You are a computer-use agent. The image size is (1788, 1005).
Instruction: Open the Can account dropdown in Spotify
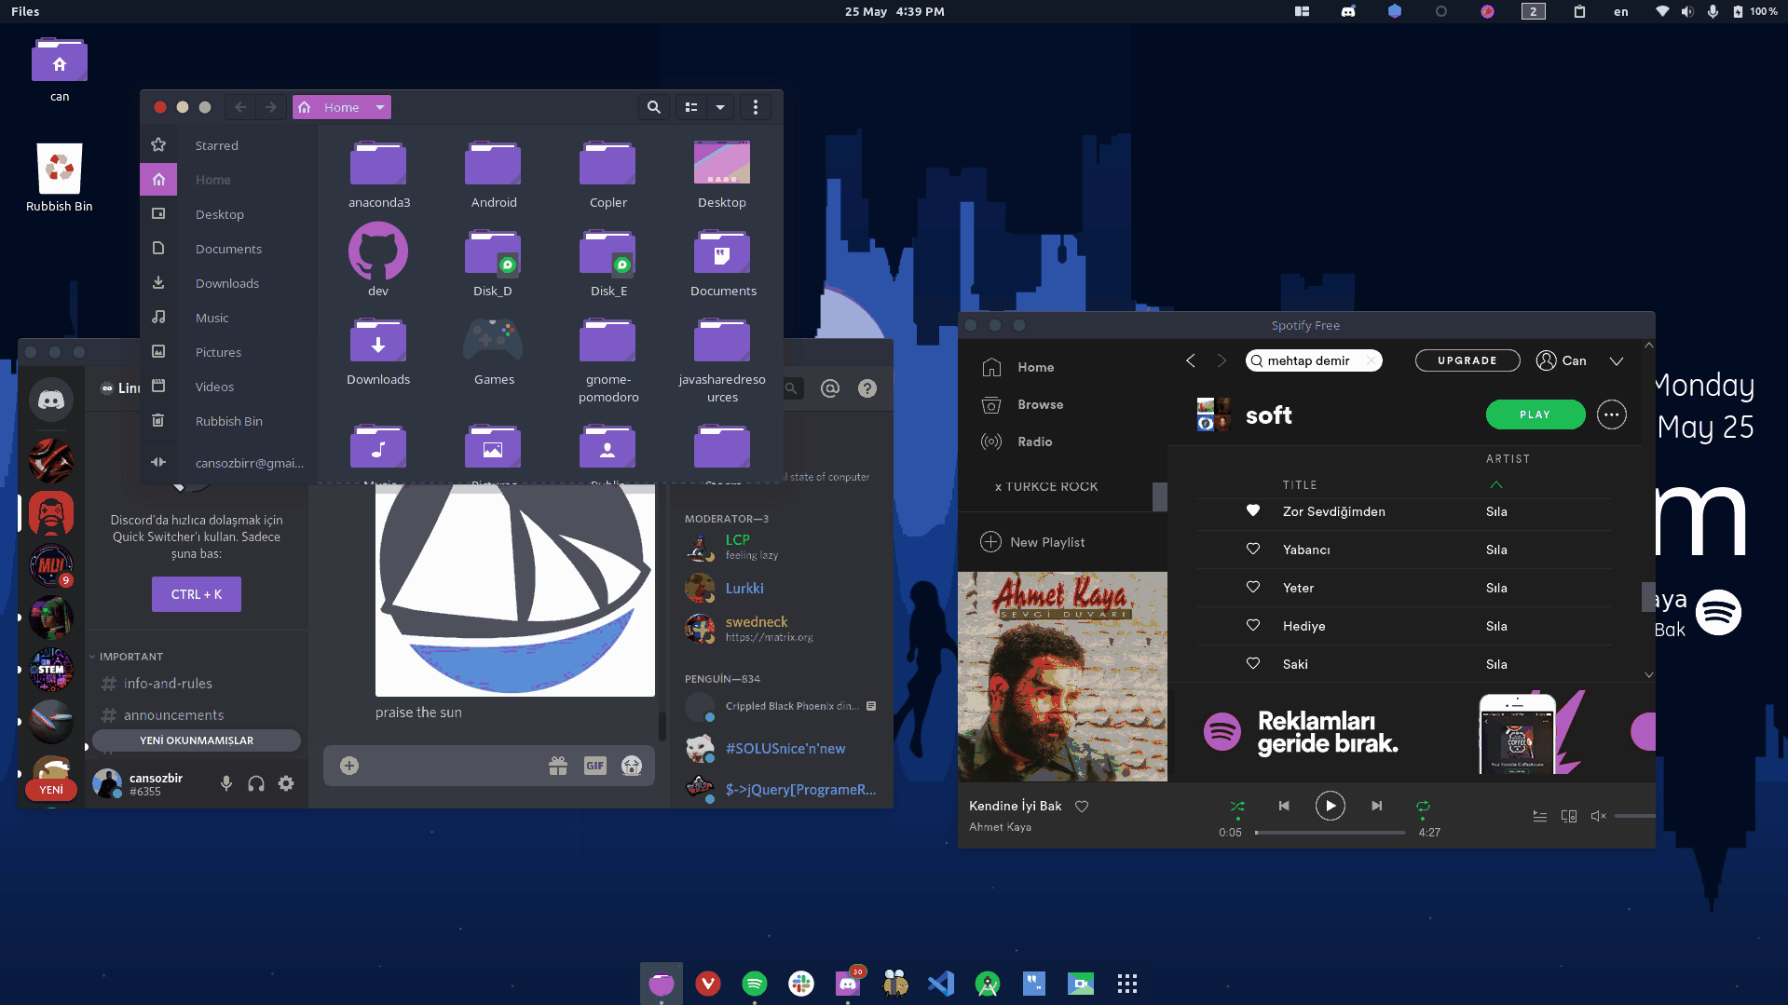1617,360
